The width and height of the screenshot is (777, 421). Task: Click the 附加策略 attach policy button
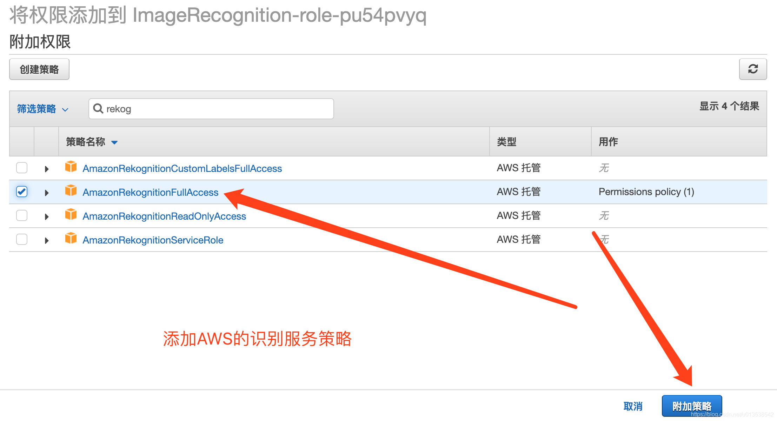692,406
